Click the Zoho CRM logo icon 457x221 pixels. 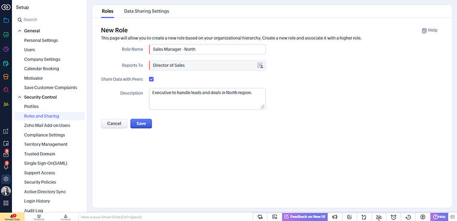point(6,6)
